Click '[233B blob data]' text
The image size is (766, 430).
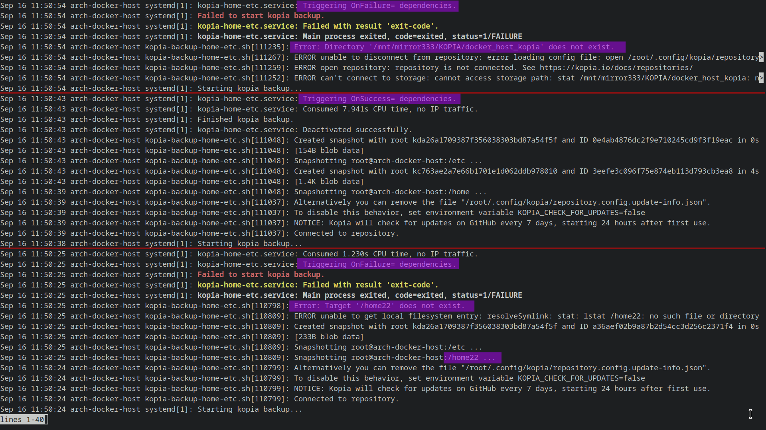pos(329,337)
